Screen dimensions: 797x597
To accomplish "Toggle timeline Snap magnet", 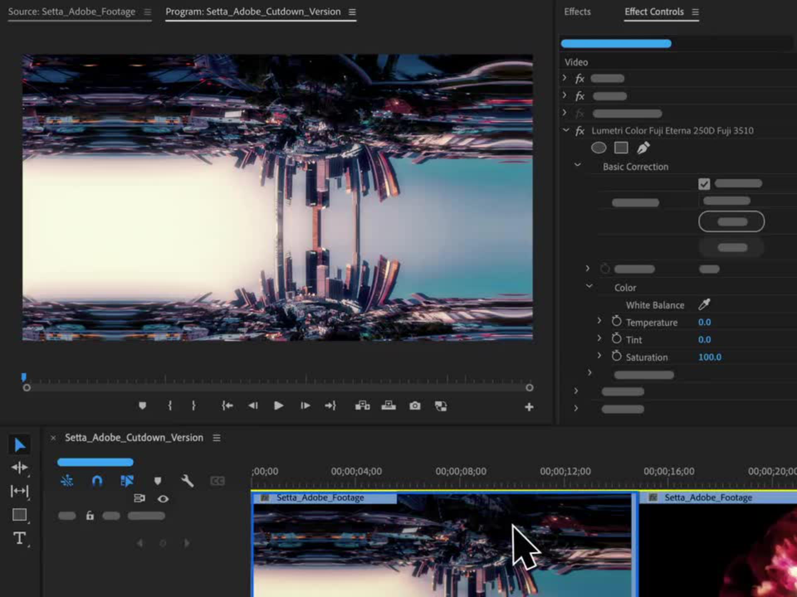I will [97, 481].
